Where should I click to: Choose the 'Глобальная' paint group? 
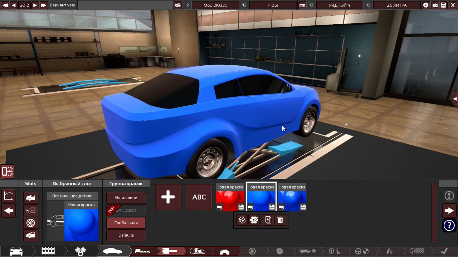(x=126, y=223)
